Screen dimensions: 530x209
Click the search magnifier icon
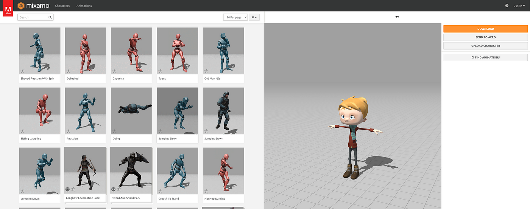pos(50,17)
